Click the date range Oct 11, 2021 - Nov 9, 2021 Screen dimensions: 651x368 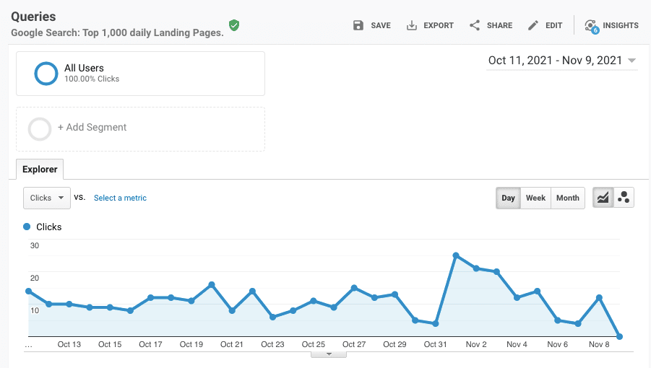pos(555,61)
